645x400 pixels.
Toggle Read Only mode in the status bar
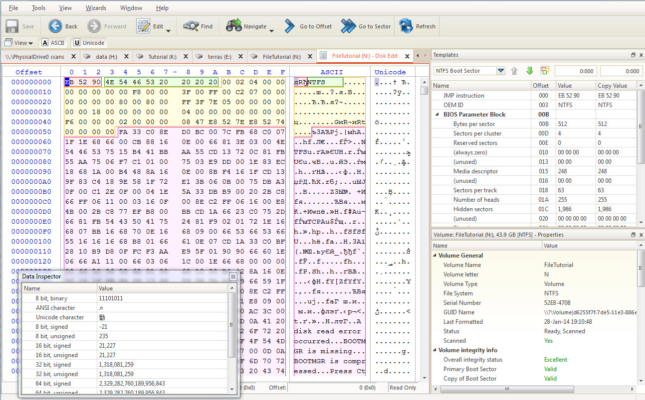click(403, 388)
